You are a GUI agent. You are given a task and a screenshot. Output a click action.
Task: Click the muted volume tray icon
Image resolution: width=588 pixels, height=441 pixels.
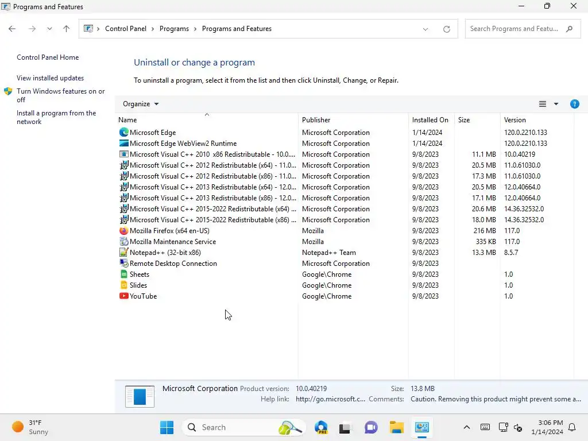pyautogui.click(x=518, y=427)
